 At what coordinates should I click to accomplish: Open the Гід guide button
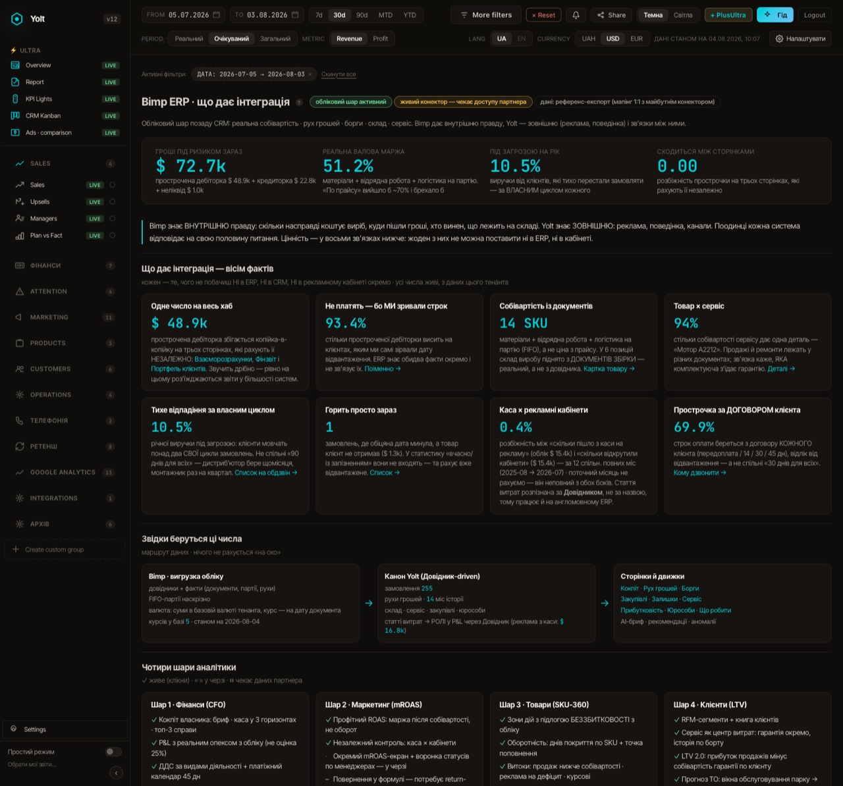point(775,15)
